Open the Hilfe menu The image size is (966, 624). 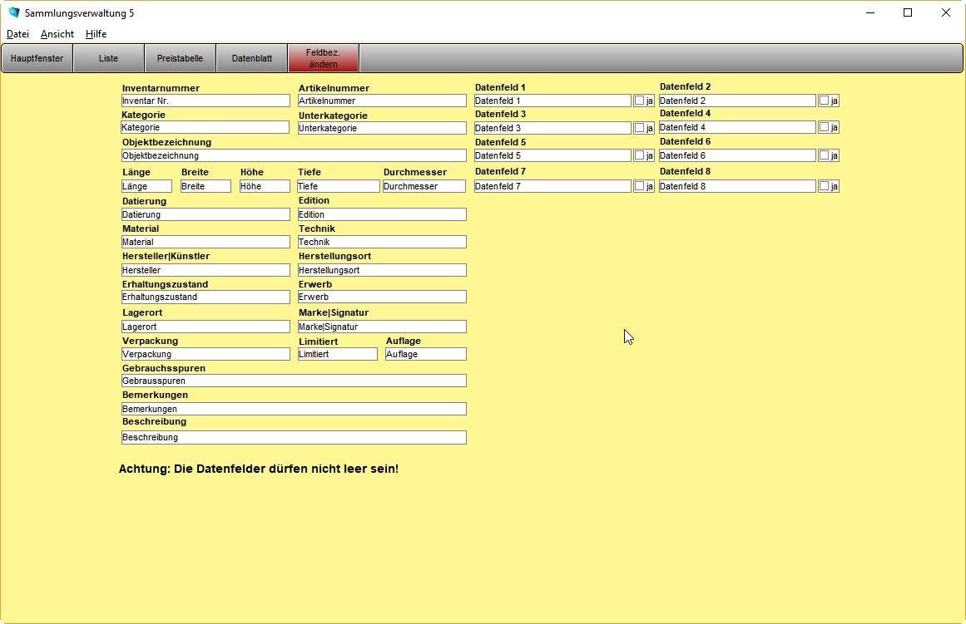(96, 34)
